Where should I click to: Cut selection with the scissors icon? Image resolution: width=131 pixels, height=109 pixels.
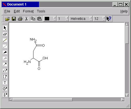[27, 19]
